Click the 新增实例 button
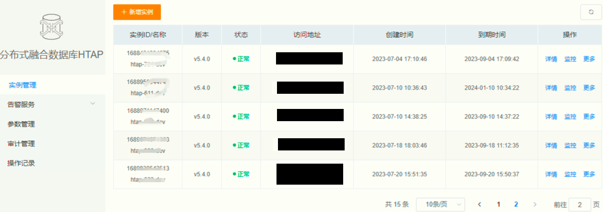Screen dimensions: 603x212 tap(137, 12)
